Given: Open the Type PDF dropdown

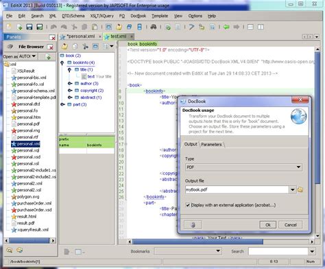Looking at the screenshot, I should pos(298,167).
